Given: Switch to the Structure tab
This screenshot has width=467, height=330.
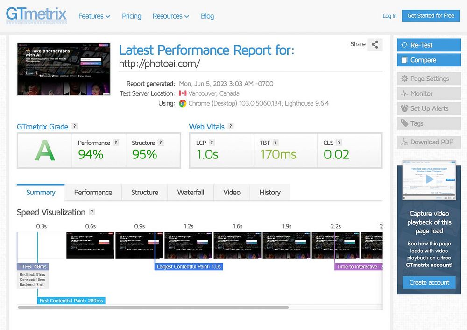Looking at the screenshot, I should 145,193.
